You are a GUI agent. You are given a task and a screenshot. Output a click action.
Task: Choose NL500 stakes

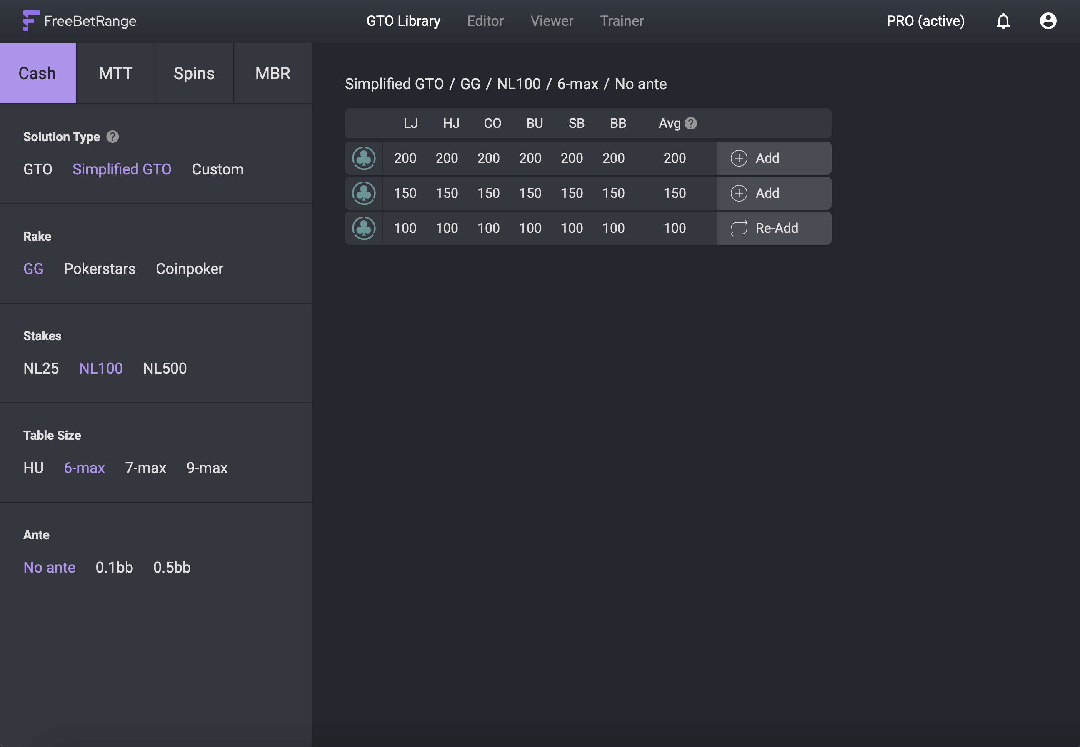coord(165,369)
